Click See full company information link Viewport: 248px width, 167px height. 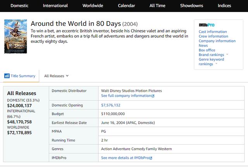click(x=126, y=96)
